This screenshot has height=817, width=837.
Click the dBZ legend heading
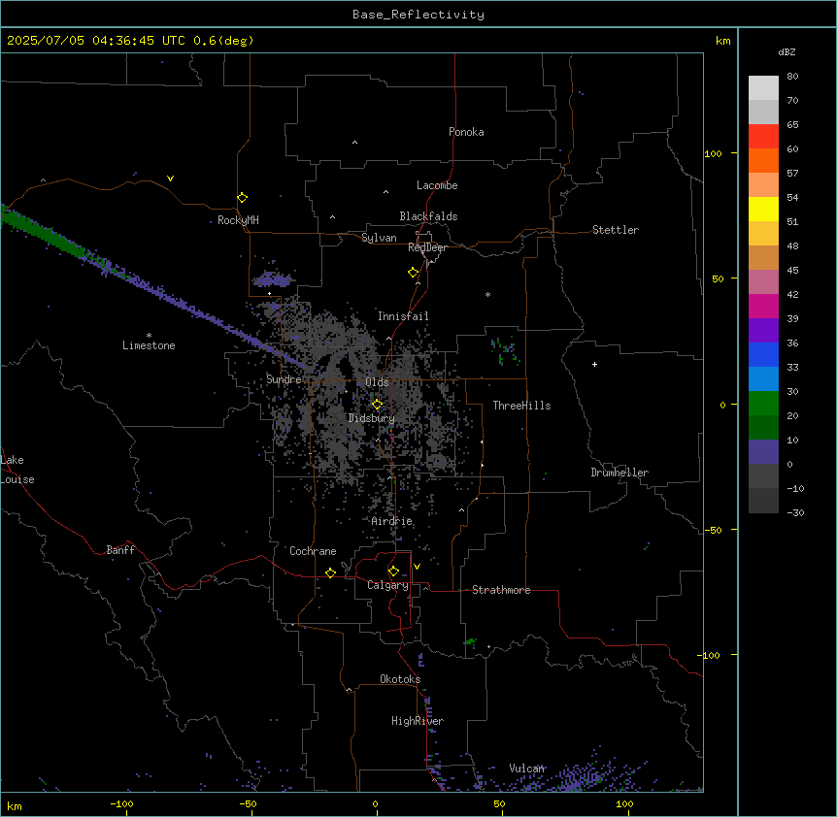point(787,51)
